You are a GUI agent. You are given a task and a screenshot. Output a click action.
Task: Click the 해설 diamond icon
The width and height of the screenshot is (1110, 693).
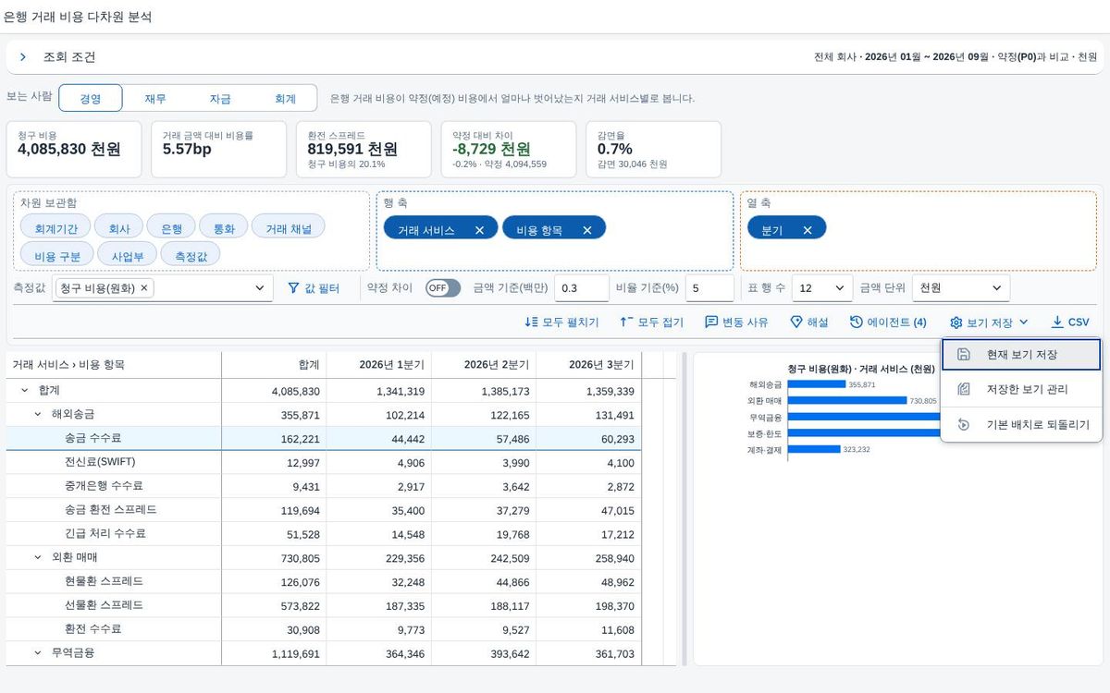coord(796,322)
